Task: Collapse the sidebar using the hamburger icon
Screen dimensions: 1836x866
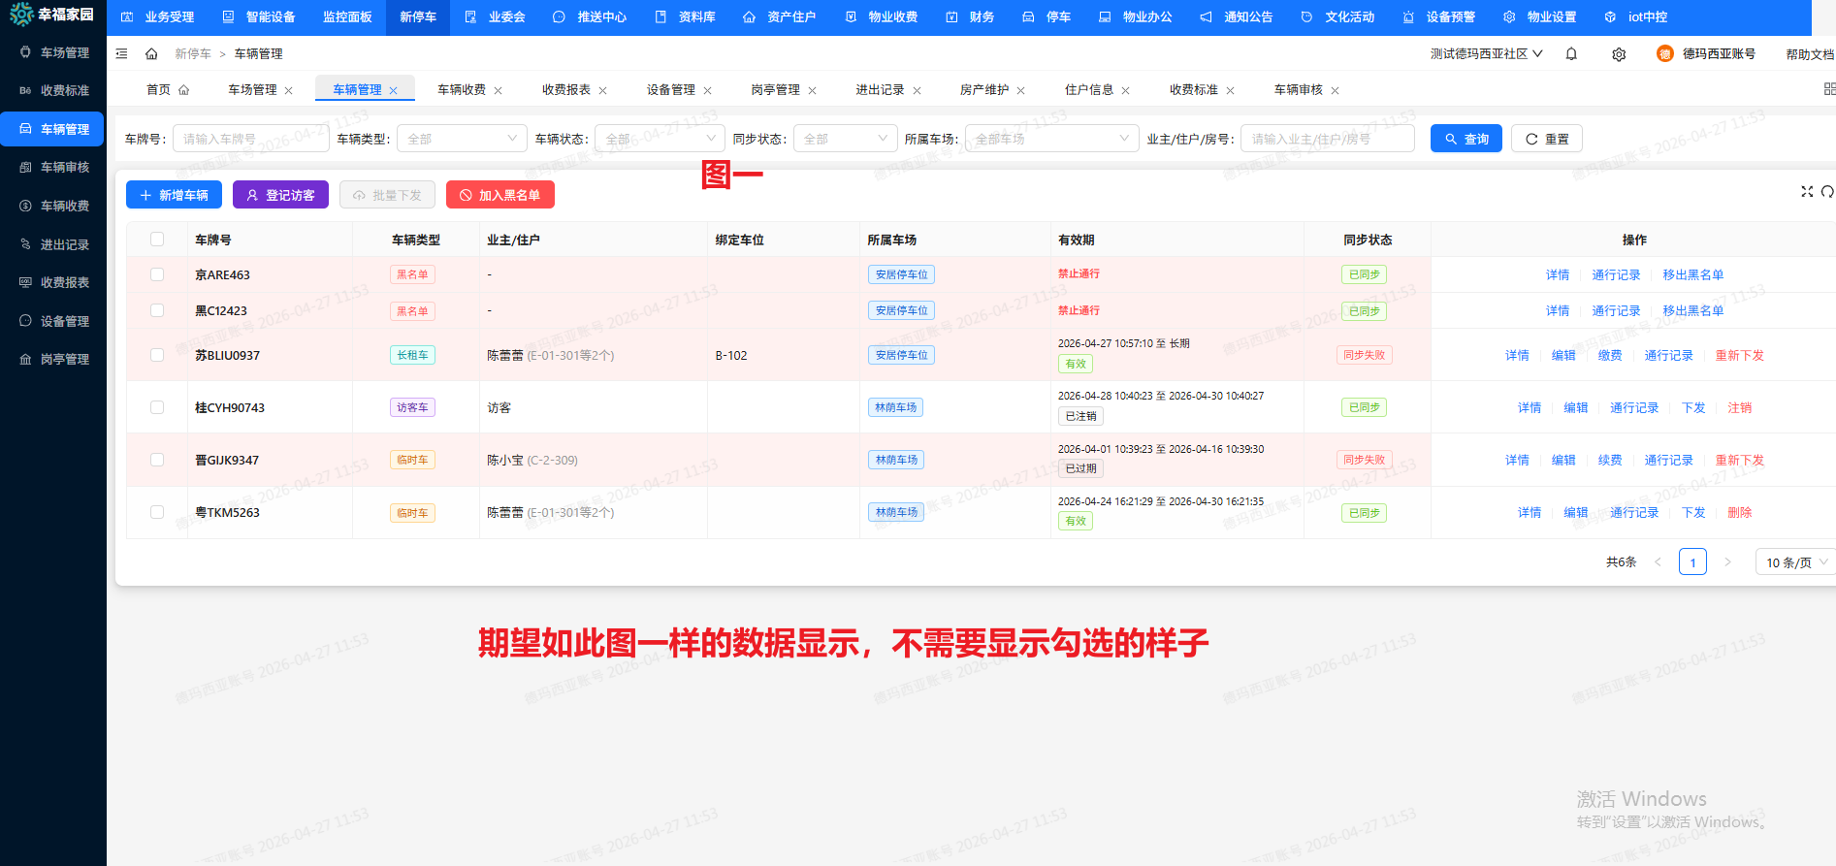Action: 121,54
